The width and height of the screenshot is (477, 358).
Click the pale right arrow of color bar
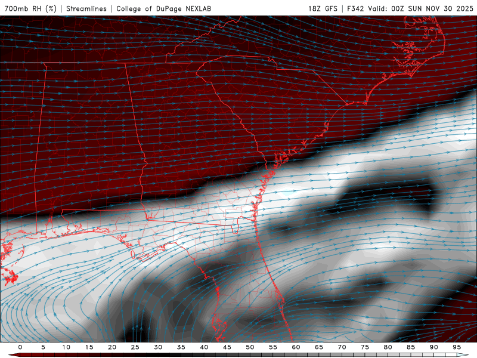[463, 355]
